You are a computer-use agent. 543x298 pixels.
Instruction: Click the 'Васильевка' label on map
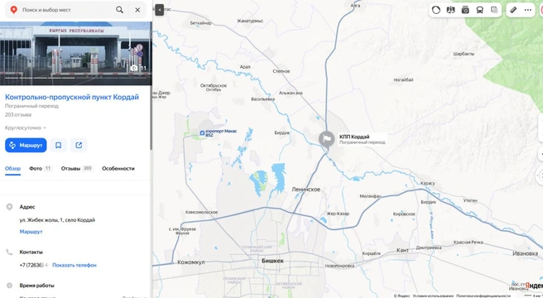point(263,99)
